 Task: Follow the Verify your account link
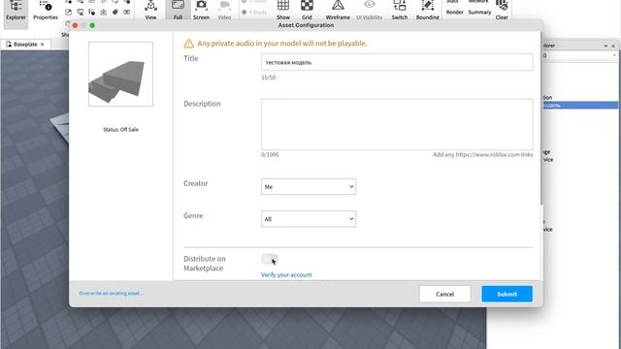click(286, 274)
